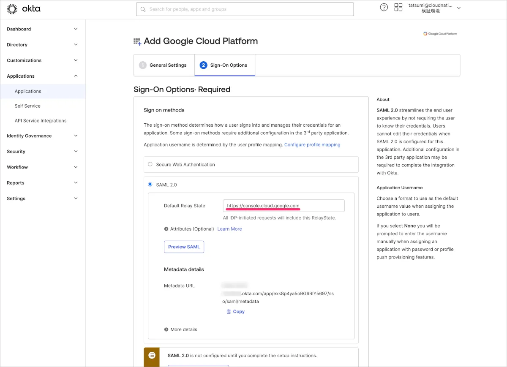The width and height of the screenshot is (507, 367).
Task: Select Secure Web Authentication radio button
Action: tap(150, 164)
